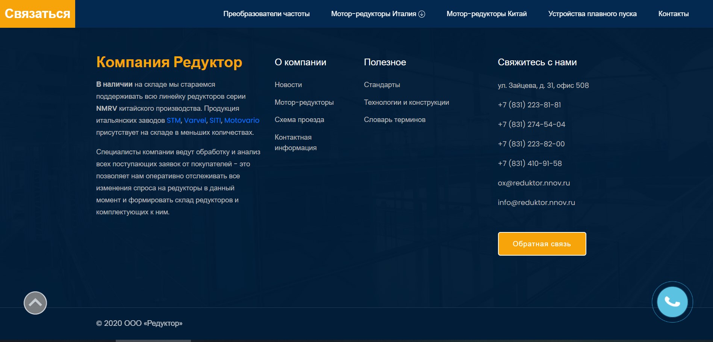713x342 pixels.
Task: Call phone number +7 (831) 274-54-04
Action: (531, 125)
